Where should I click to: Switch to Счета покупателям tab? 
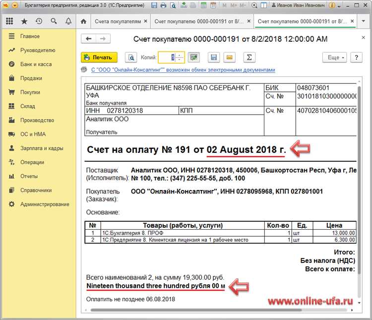pos(118,21)
